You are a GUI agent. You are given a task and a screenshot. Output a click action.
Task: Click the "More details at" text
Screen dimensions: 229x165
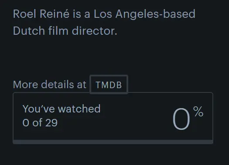pos(50,85)
